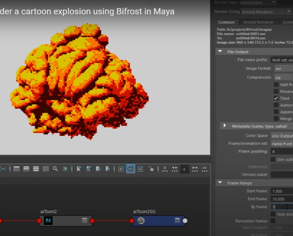Collapse the File Output section
The height and width of the screenshot is (236, 293).
(220, 52)
